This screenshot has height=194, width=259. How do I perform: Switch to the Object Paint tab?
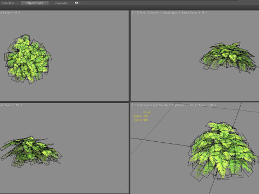[35, 3]
